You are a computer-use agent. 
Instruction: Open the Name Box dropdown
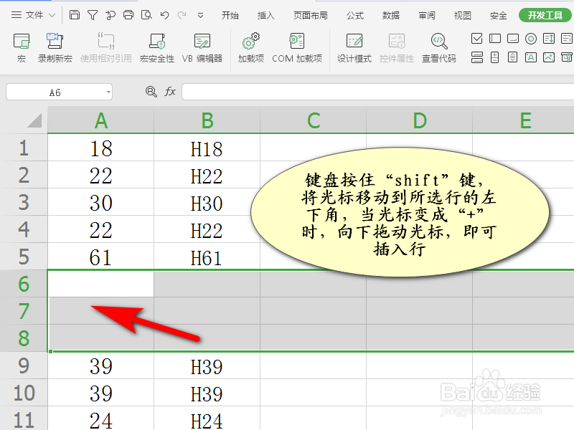(109, 91)
